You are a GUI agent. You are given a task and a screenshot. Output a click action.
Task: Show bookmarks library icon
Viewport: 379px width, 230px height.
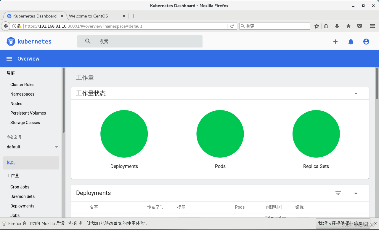(326, 26)
